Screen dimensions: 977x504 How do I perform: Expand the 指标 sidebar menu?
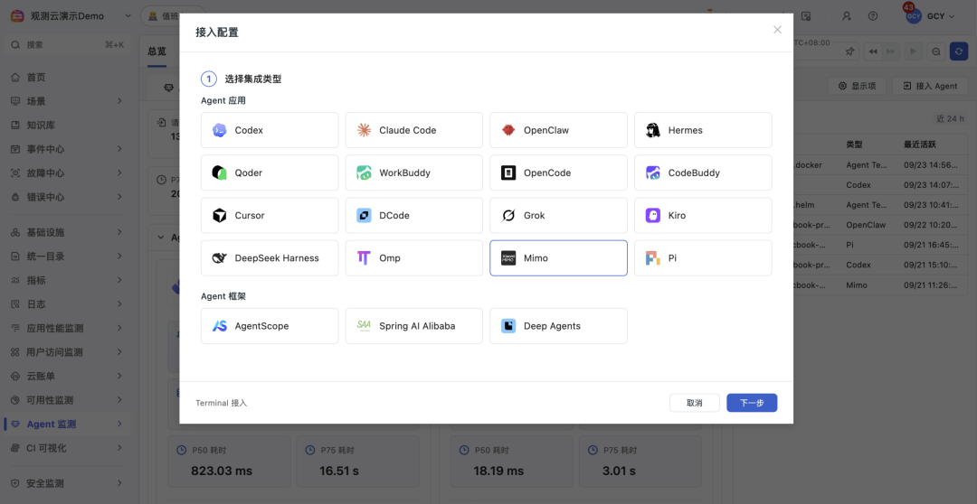(67, 280)
